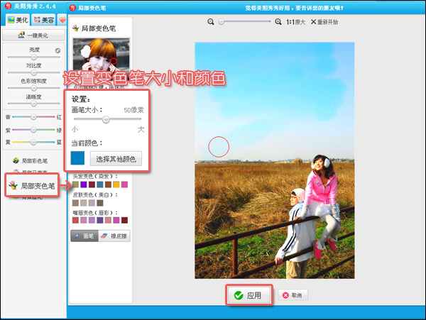Click the 对比度 contrast slider
Viewport: 426px width, 320px height.
(x=33, y=72)
